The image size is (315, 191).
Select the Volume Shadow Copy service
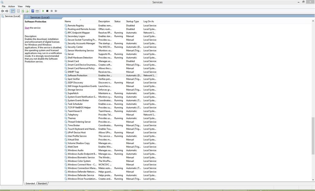coord(110,143)
